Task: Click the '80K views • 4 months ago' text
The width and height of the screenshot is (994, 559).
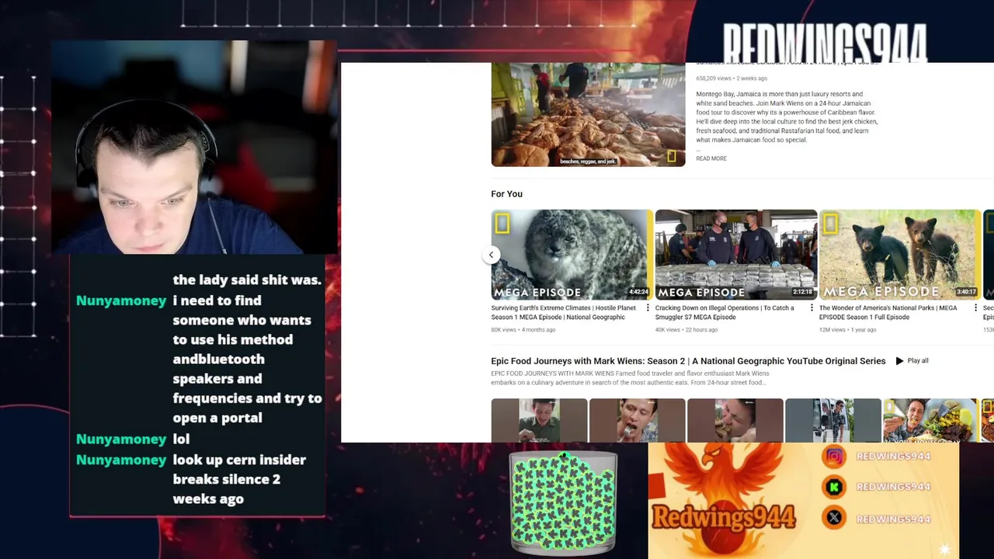Action: coord(523,330)
